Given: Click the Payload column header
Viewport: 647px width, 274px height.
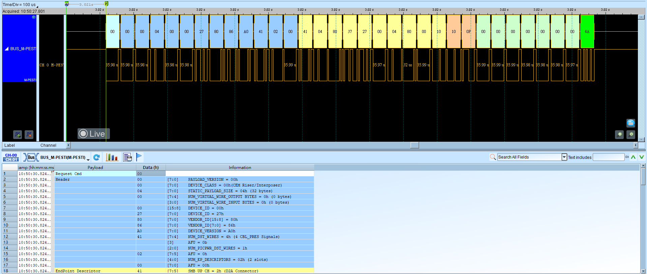Looking at the screenshot, I should [95, 167].
